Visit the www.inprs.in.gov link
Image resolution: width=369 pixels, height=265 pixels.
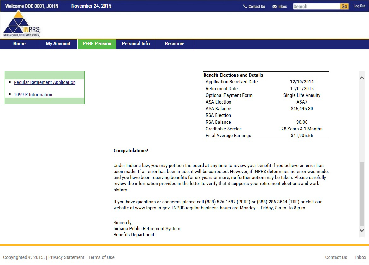click(152, 208)
